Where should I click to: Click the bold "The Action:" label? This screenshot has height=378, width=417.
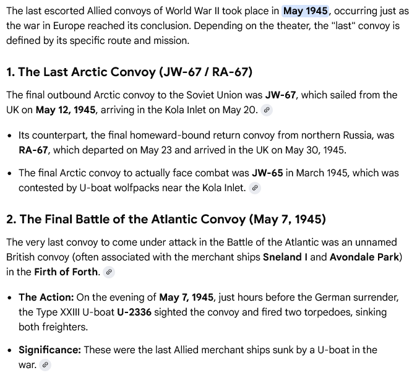click(46, 296)
